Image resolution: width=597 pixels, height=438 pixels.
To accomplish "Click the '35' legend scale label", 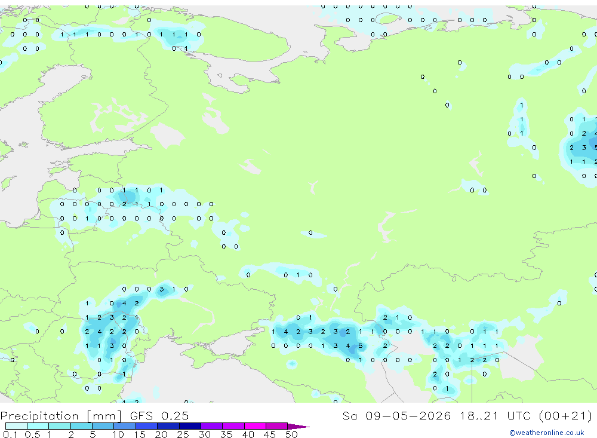I will (x=226, y=434).
